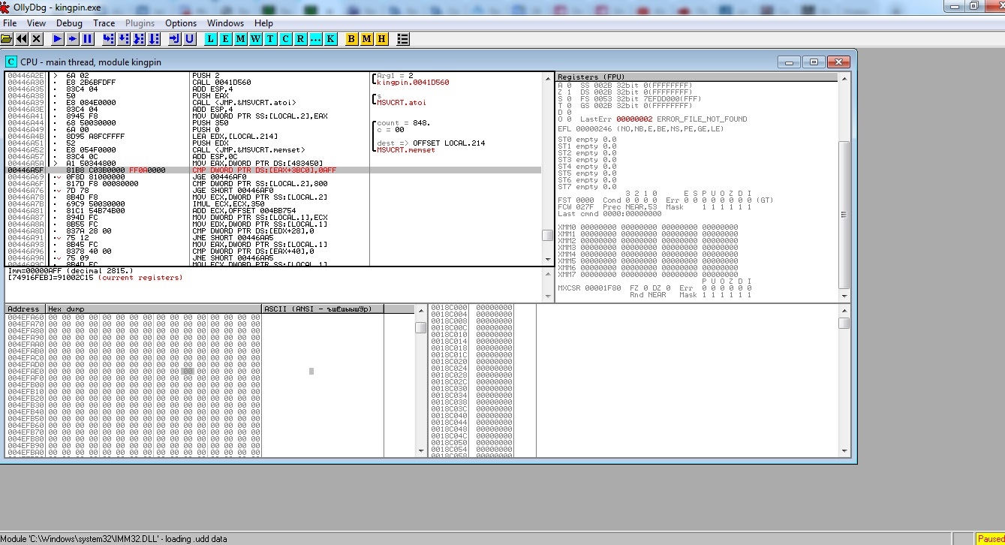Open the Log window with the L icon
Screen dimensions: 1005x545
click(x=211, y=38)
